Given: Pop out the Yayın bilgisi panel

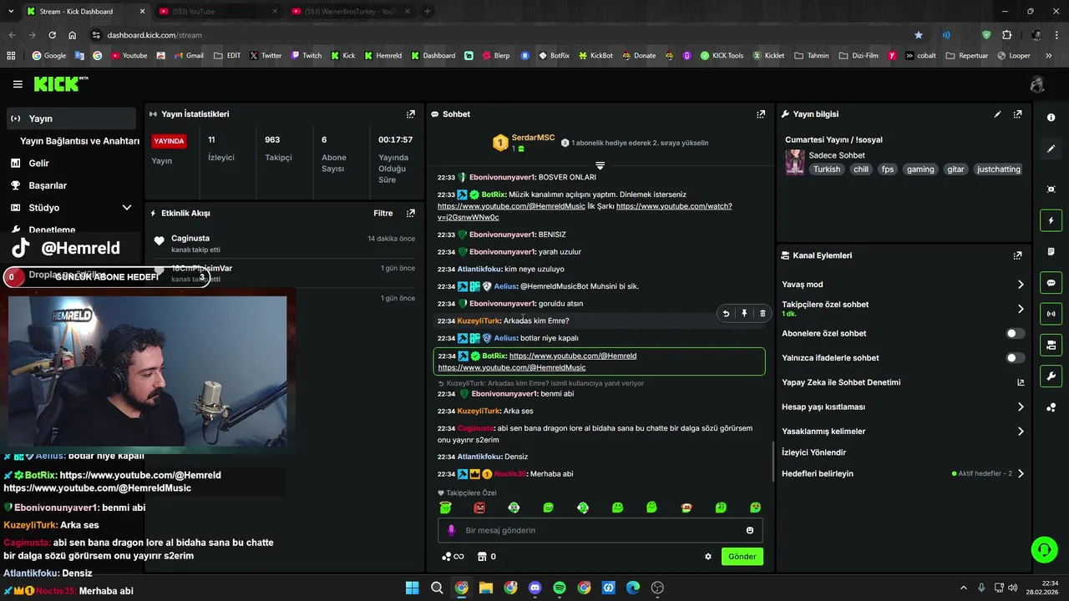Looking at the screenshot, I should click(x=1017, y=114).
